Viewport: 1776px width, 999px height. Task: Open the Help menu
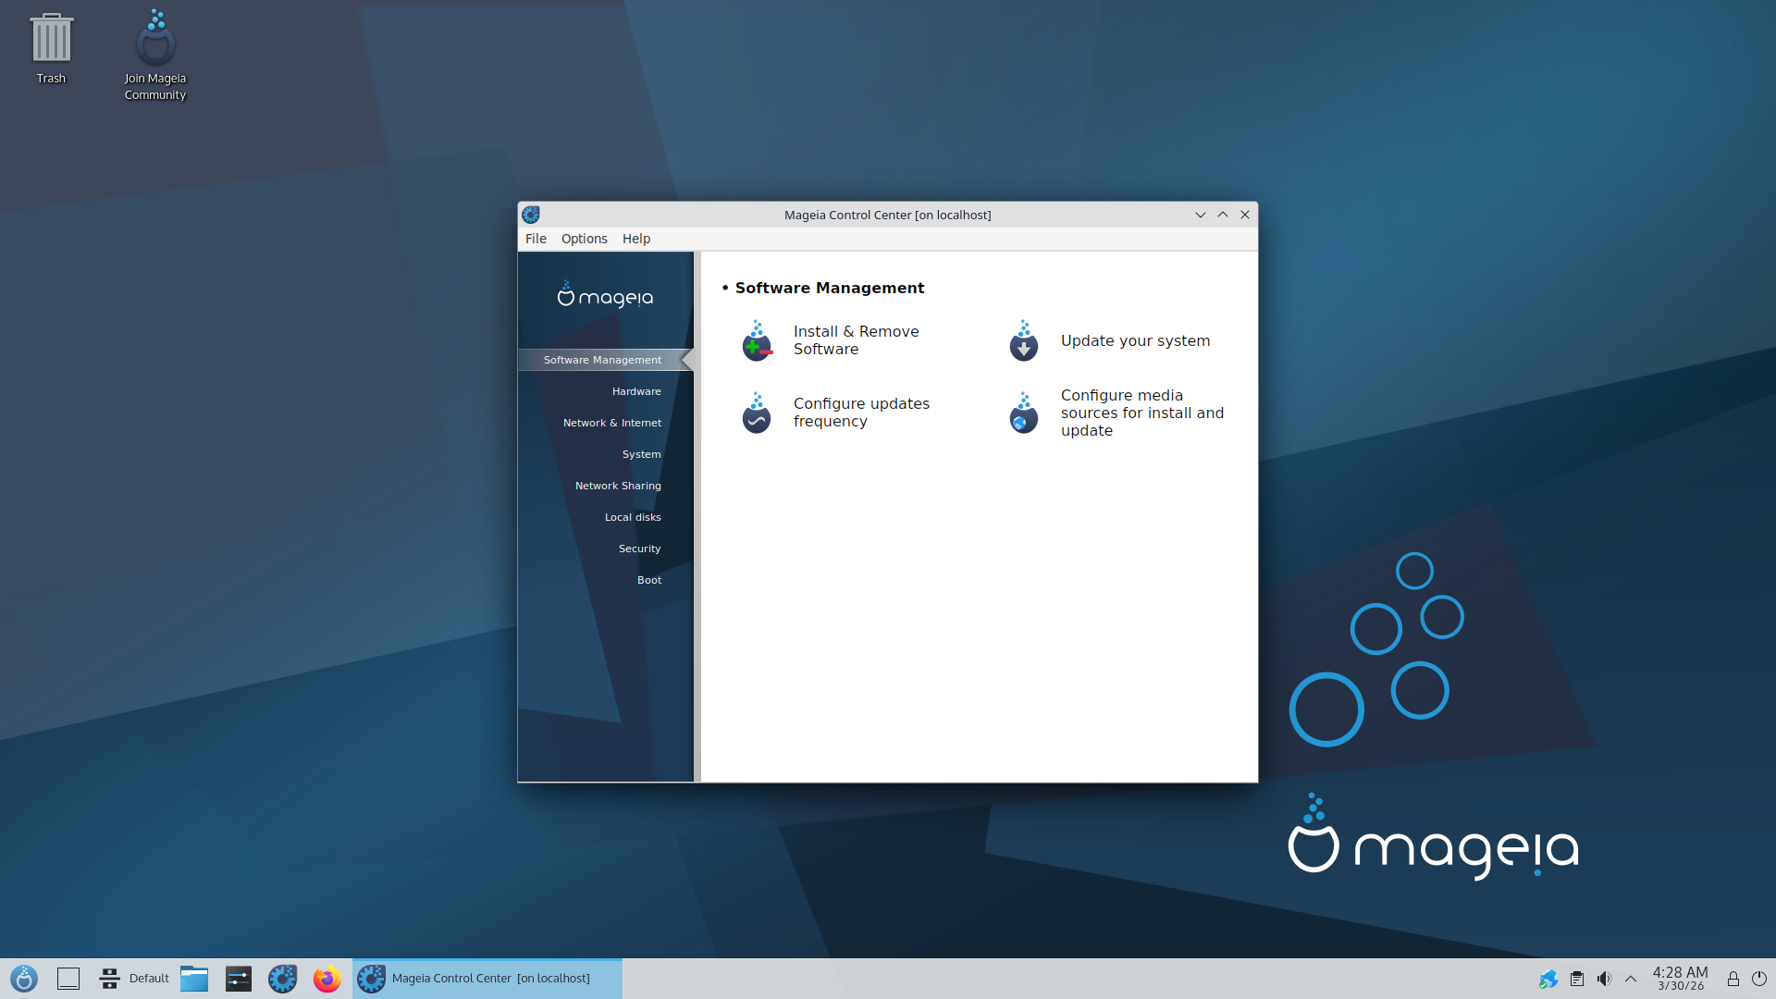pos(636,239)
